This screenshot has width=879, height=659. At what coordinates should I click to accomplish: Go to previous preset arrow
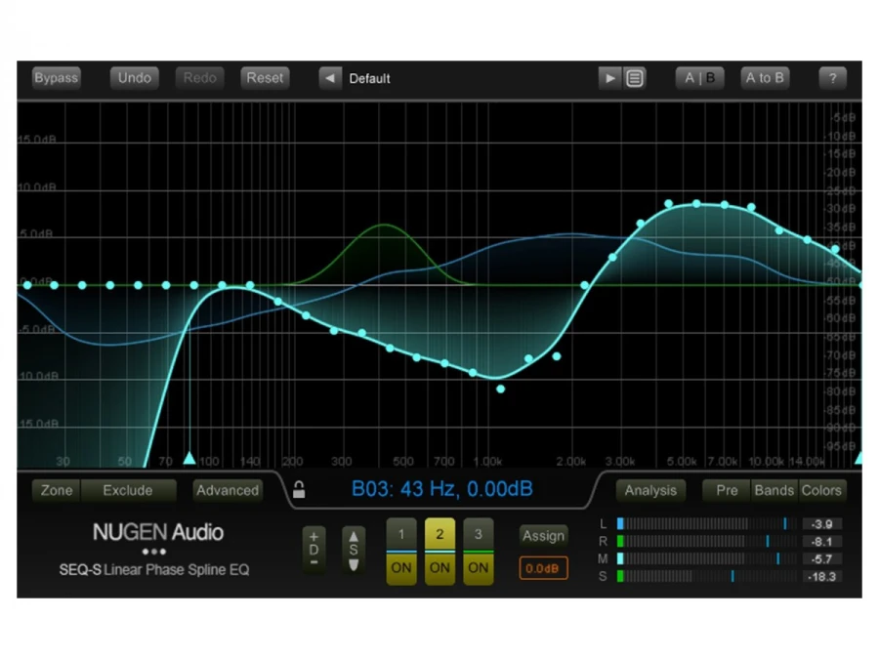click(x=330, y=78)
